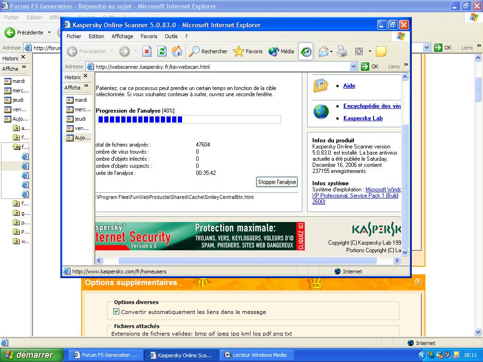Image resolution: width=483 pixels, height=362 pixels.
Task: Close the Historique panel in Kaspersky window
Action: point(86,76)
